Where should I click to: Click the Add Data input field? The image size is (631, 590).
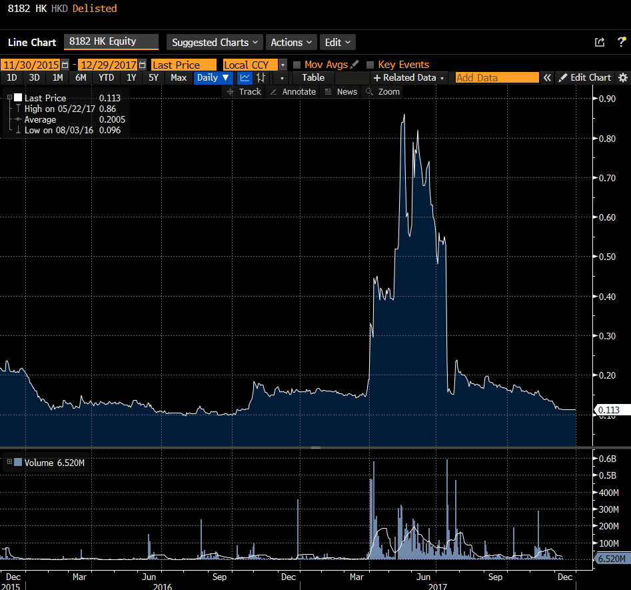point(497,78)
